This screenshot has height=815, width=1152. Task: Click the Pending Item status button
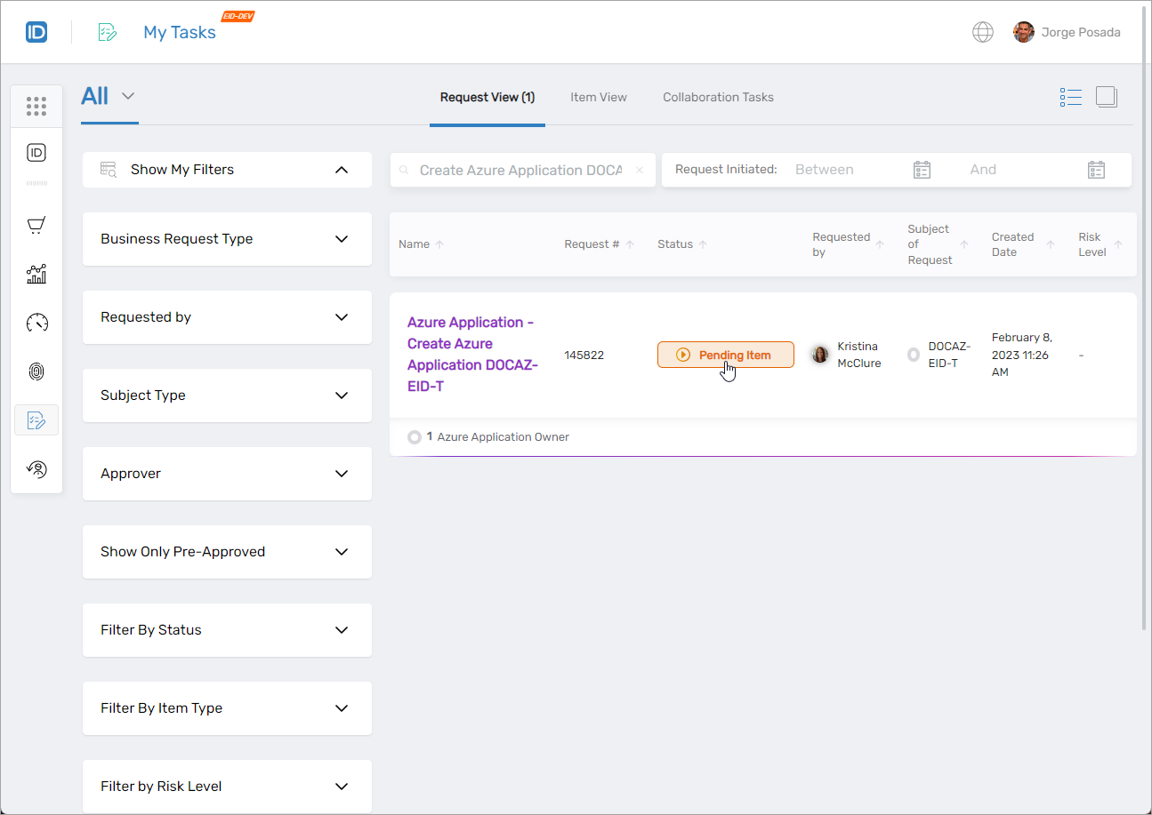coord(725,355)
